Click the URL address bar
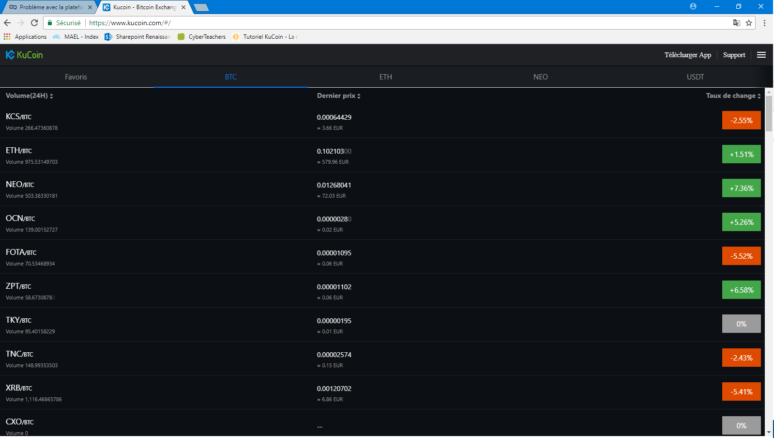774x438 pixels. pyautogui.click(x=387, y=23)
